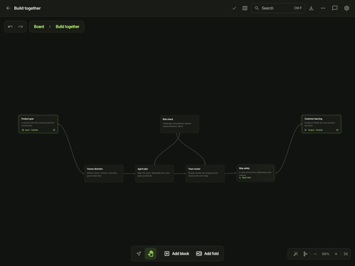The image size is (355, 266).
Task: Undo the last action
Action: click(x=10, y=26)
